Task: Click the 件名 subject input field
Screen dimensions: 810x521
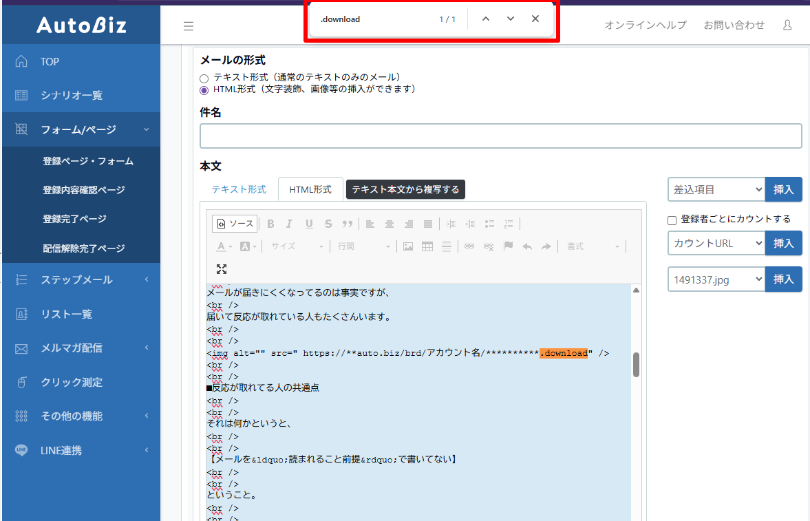Action: click(x=500, y=136)
